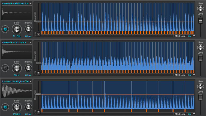
Task: Click Filter knob set to 65Hz
Action: click(x=17, y=68)
